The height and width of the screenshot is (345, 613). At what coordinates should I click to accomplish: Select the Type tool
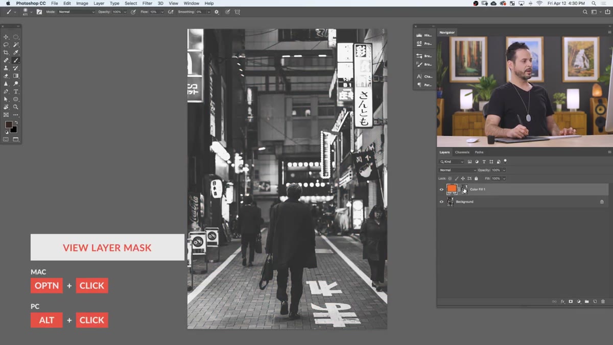16,91
